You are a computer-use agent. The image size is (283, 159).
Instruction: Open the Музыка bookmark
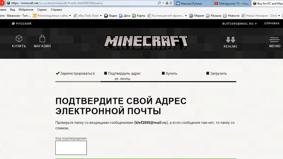click(214, 16)
